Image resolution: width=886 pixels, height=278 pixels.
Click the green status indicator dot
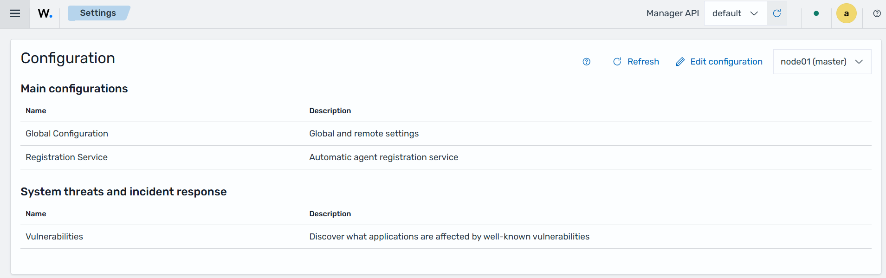[x=816, y=13]
